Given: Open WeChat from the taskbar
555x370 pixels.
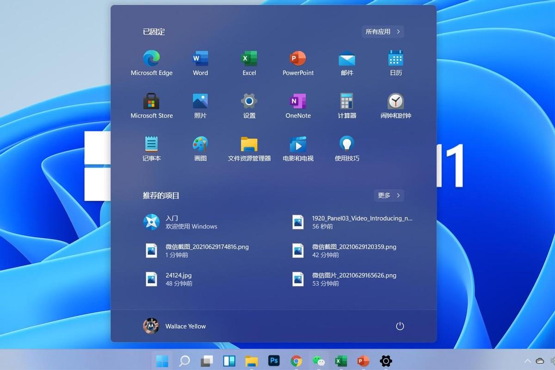Looking at the screenshot, I should click(318, 361).
